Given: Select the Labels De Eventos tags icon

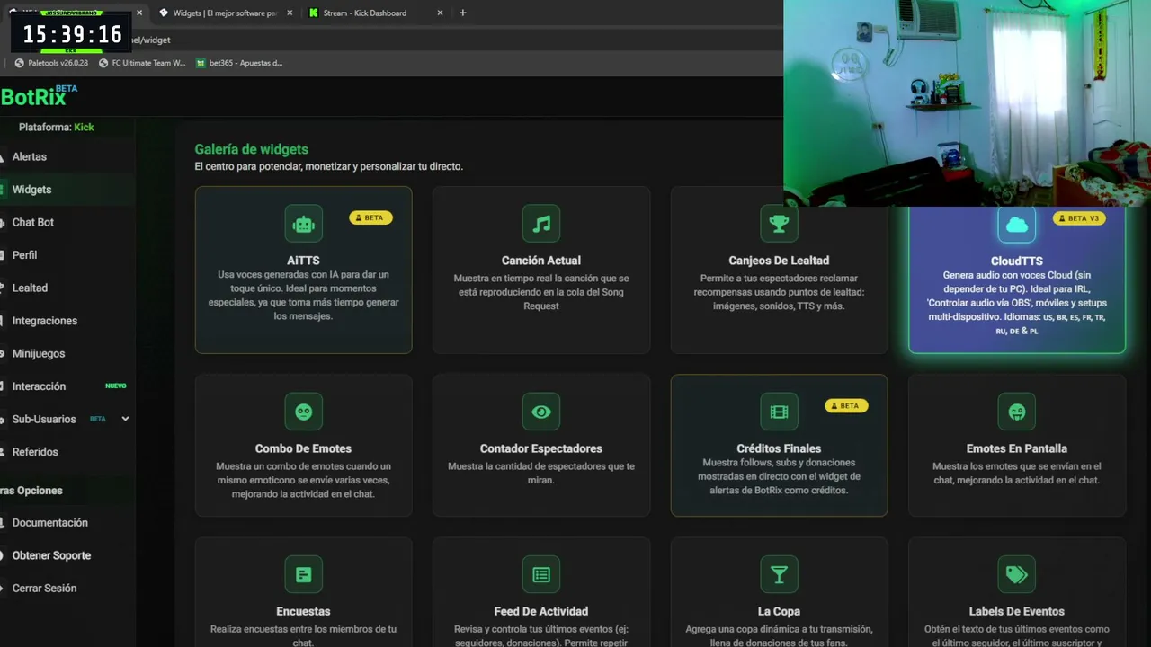Looking at the screenshot, I should [x=1017, y=574].
